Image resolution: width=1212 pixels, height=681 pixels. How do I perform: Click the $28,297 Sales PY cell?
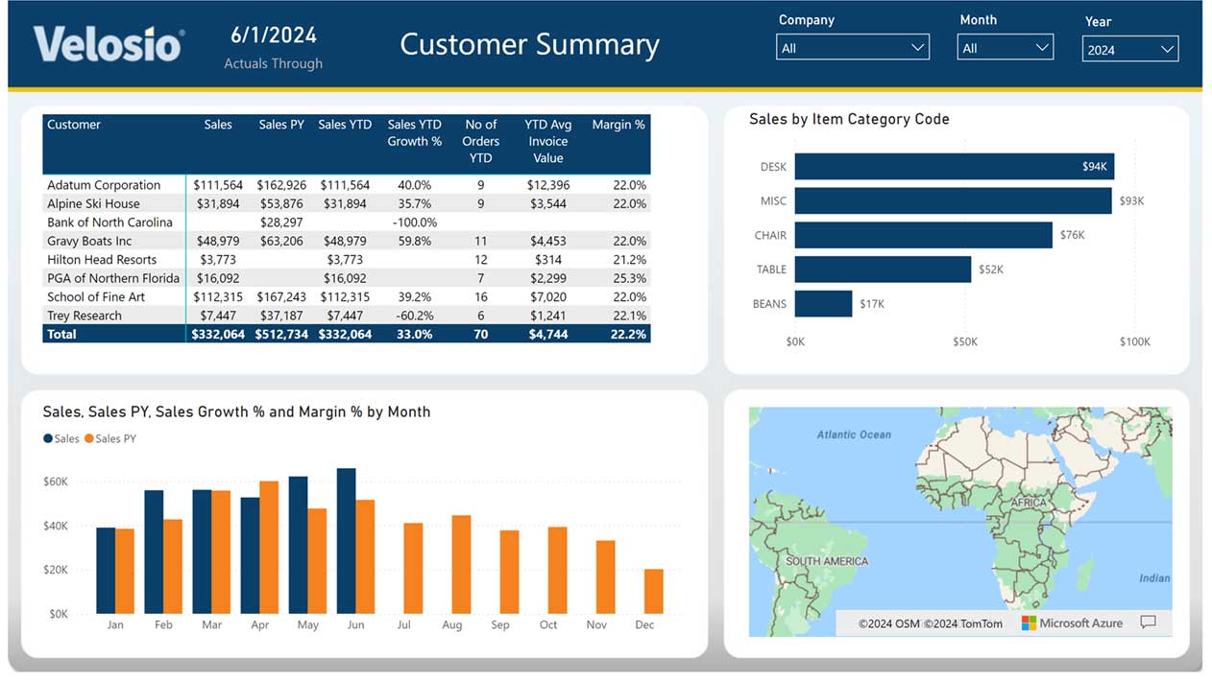click(x=281, y=223)
